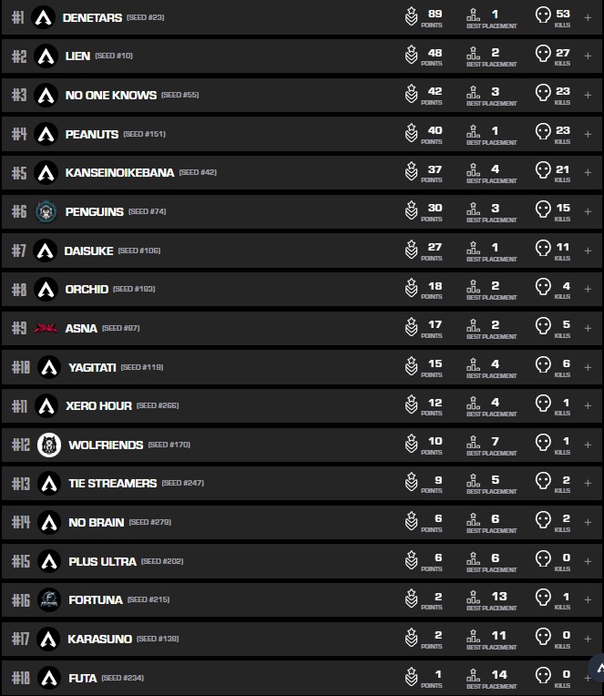Open the Plus Ultra team name
The height and width of the screenshot is (696, 604).
[x=102, y=561]
